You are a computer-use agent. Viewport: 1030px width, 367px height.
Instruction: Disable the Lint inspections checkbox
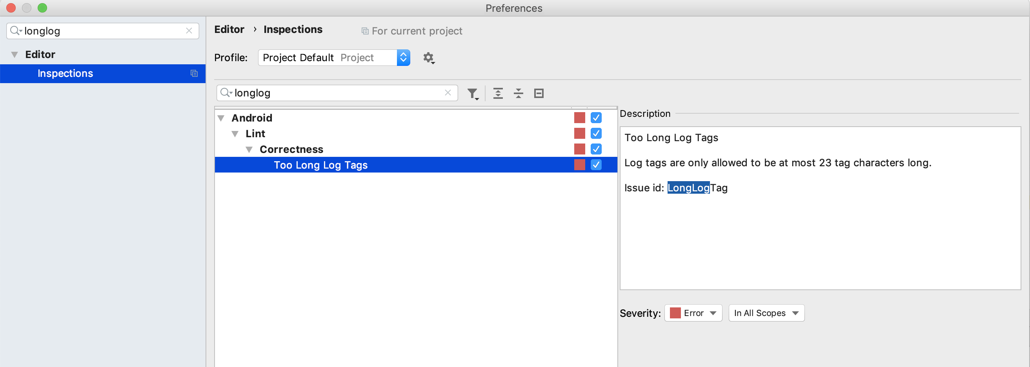coord(596,133)
